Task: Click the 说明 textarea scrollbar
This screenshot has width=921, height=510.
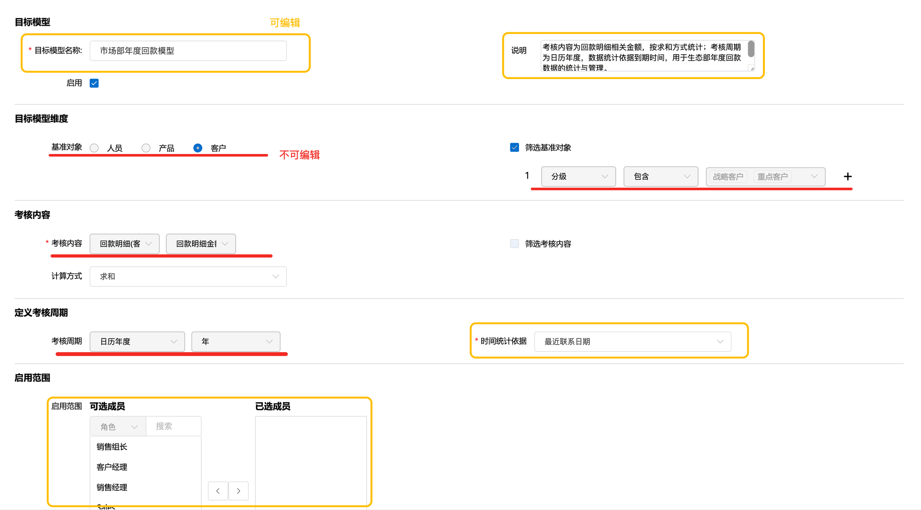Action: click(751, 49)
